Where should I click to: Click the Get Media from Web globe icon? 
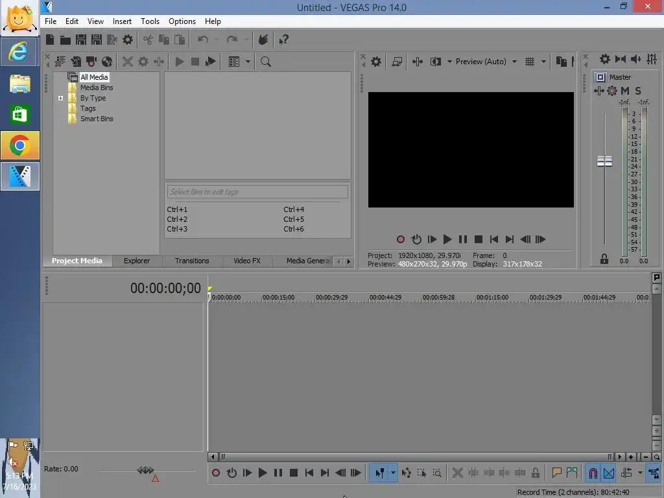pyautogui.click(x=107, y=62)
